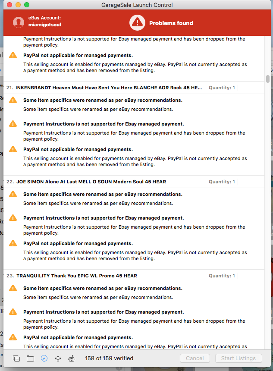Click bold 'PayPal not applicable' under listing 21
The image size is (273, 371).
pyautogui.click(x=78, y=149)
